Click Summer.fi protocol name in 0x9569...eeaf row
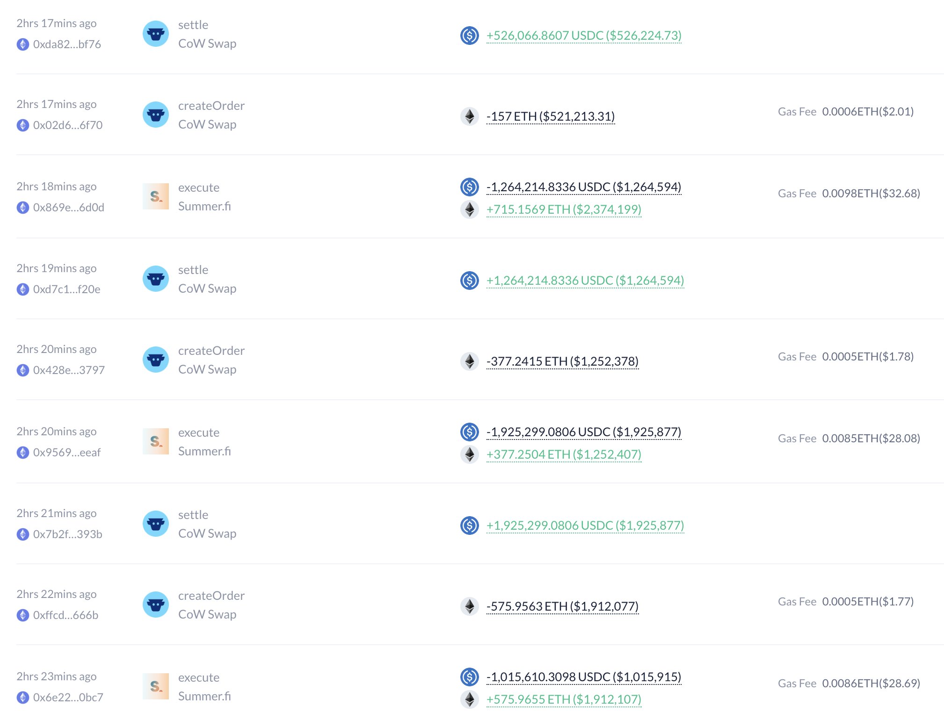This screenshot has width=944, height=720. pyautogui.click(x=204, y=451)
